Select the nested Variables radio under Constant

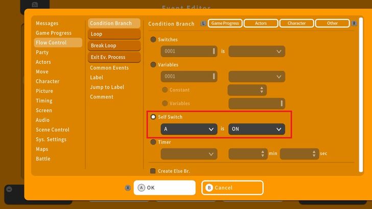click(x=165, y=103)
